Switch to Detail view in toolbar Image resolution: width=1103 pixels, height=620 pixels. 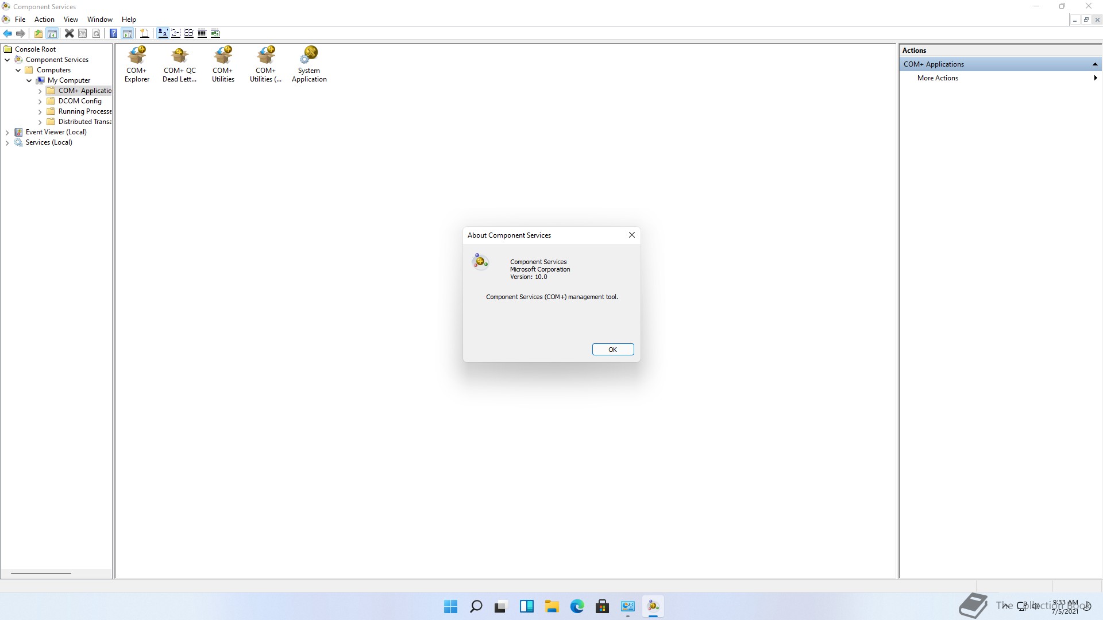(202, 33)
